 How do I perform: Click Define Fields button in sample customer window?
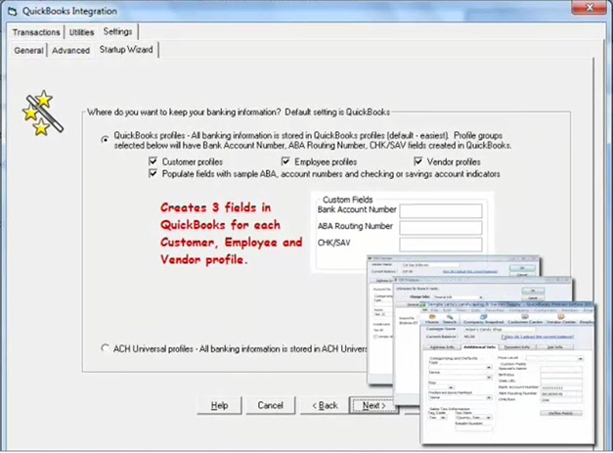[561, 413]
